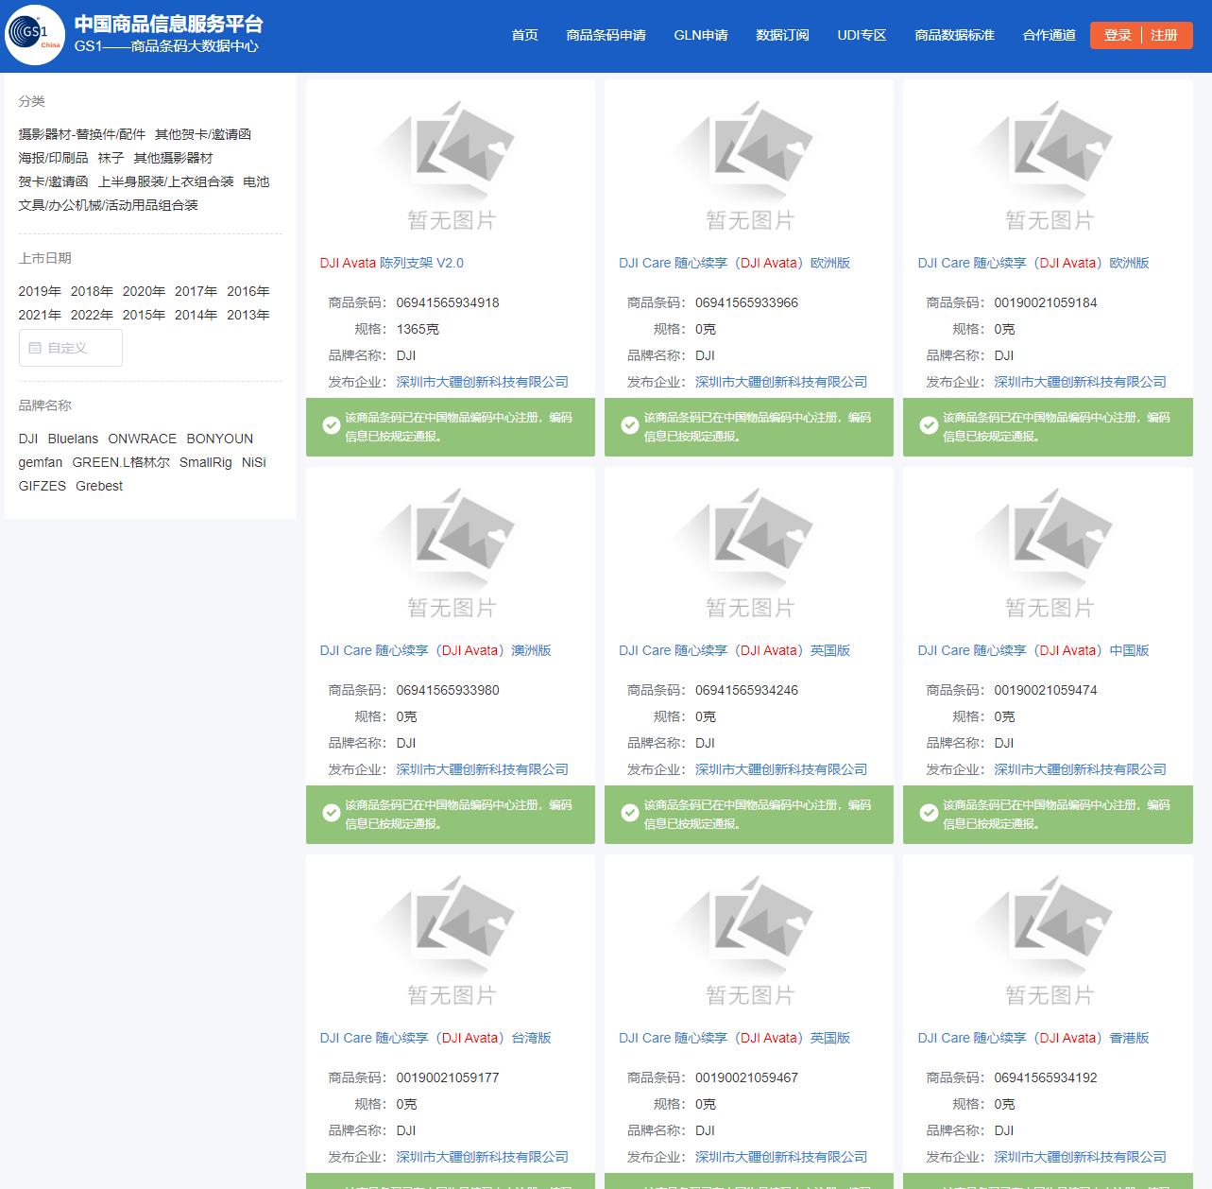The height and width of the screenshot is (1189, 1212).
Task: Select barcode text 00190021059474
Action: (x=1046, y=690)
